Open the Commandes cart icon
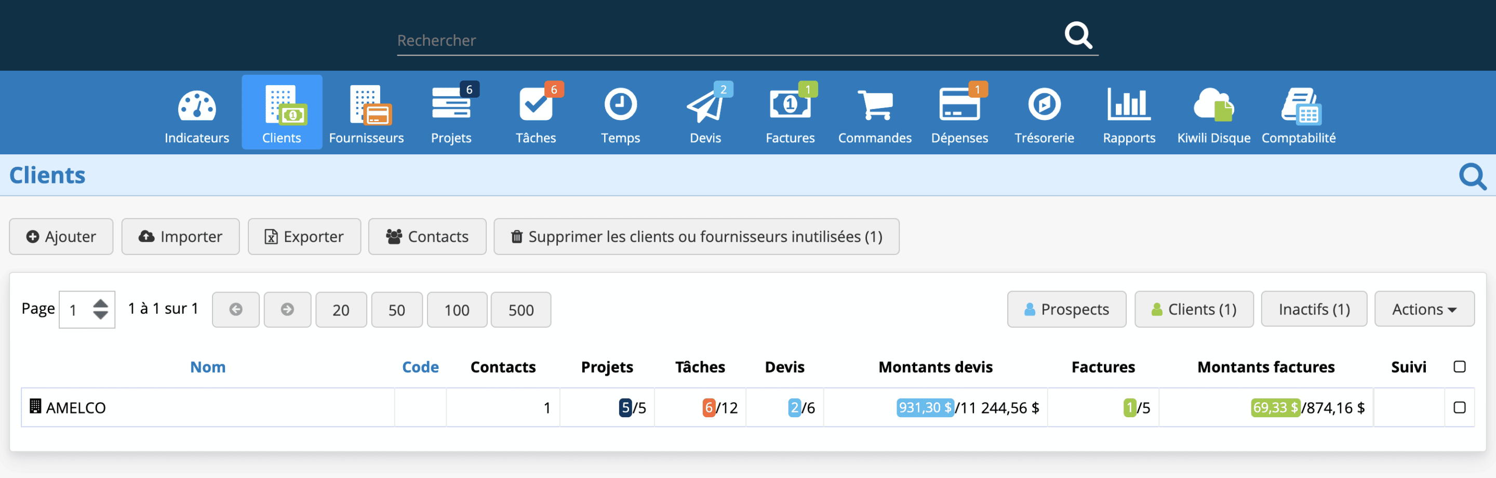 tap(875, 105)
